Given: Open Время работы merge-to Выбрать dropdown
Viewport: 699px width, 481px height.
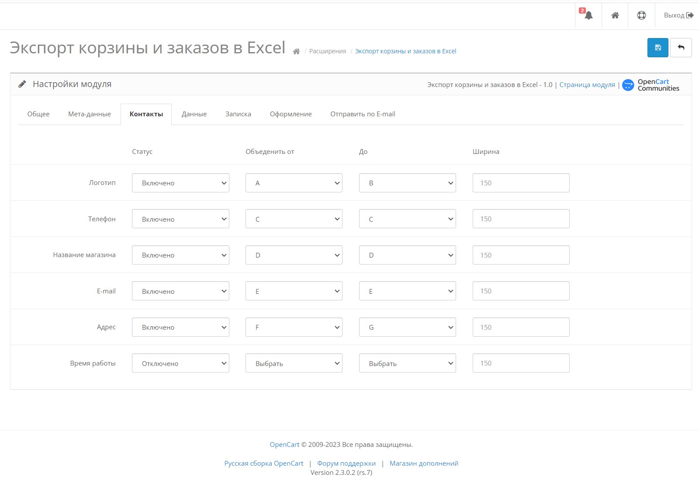Looking at the screenshot, I should pyautogui.click(x=408, y=363).
